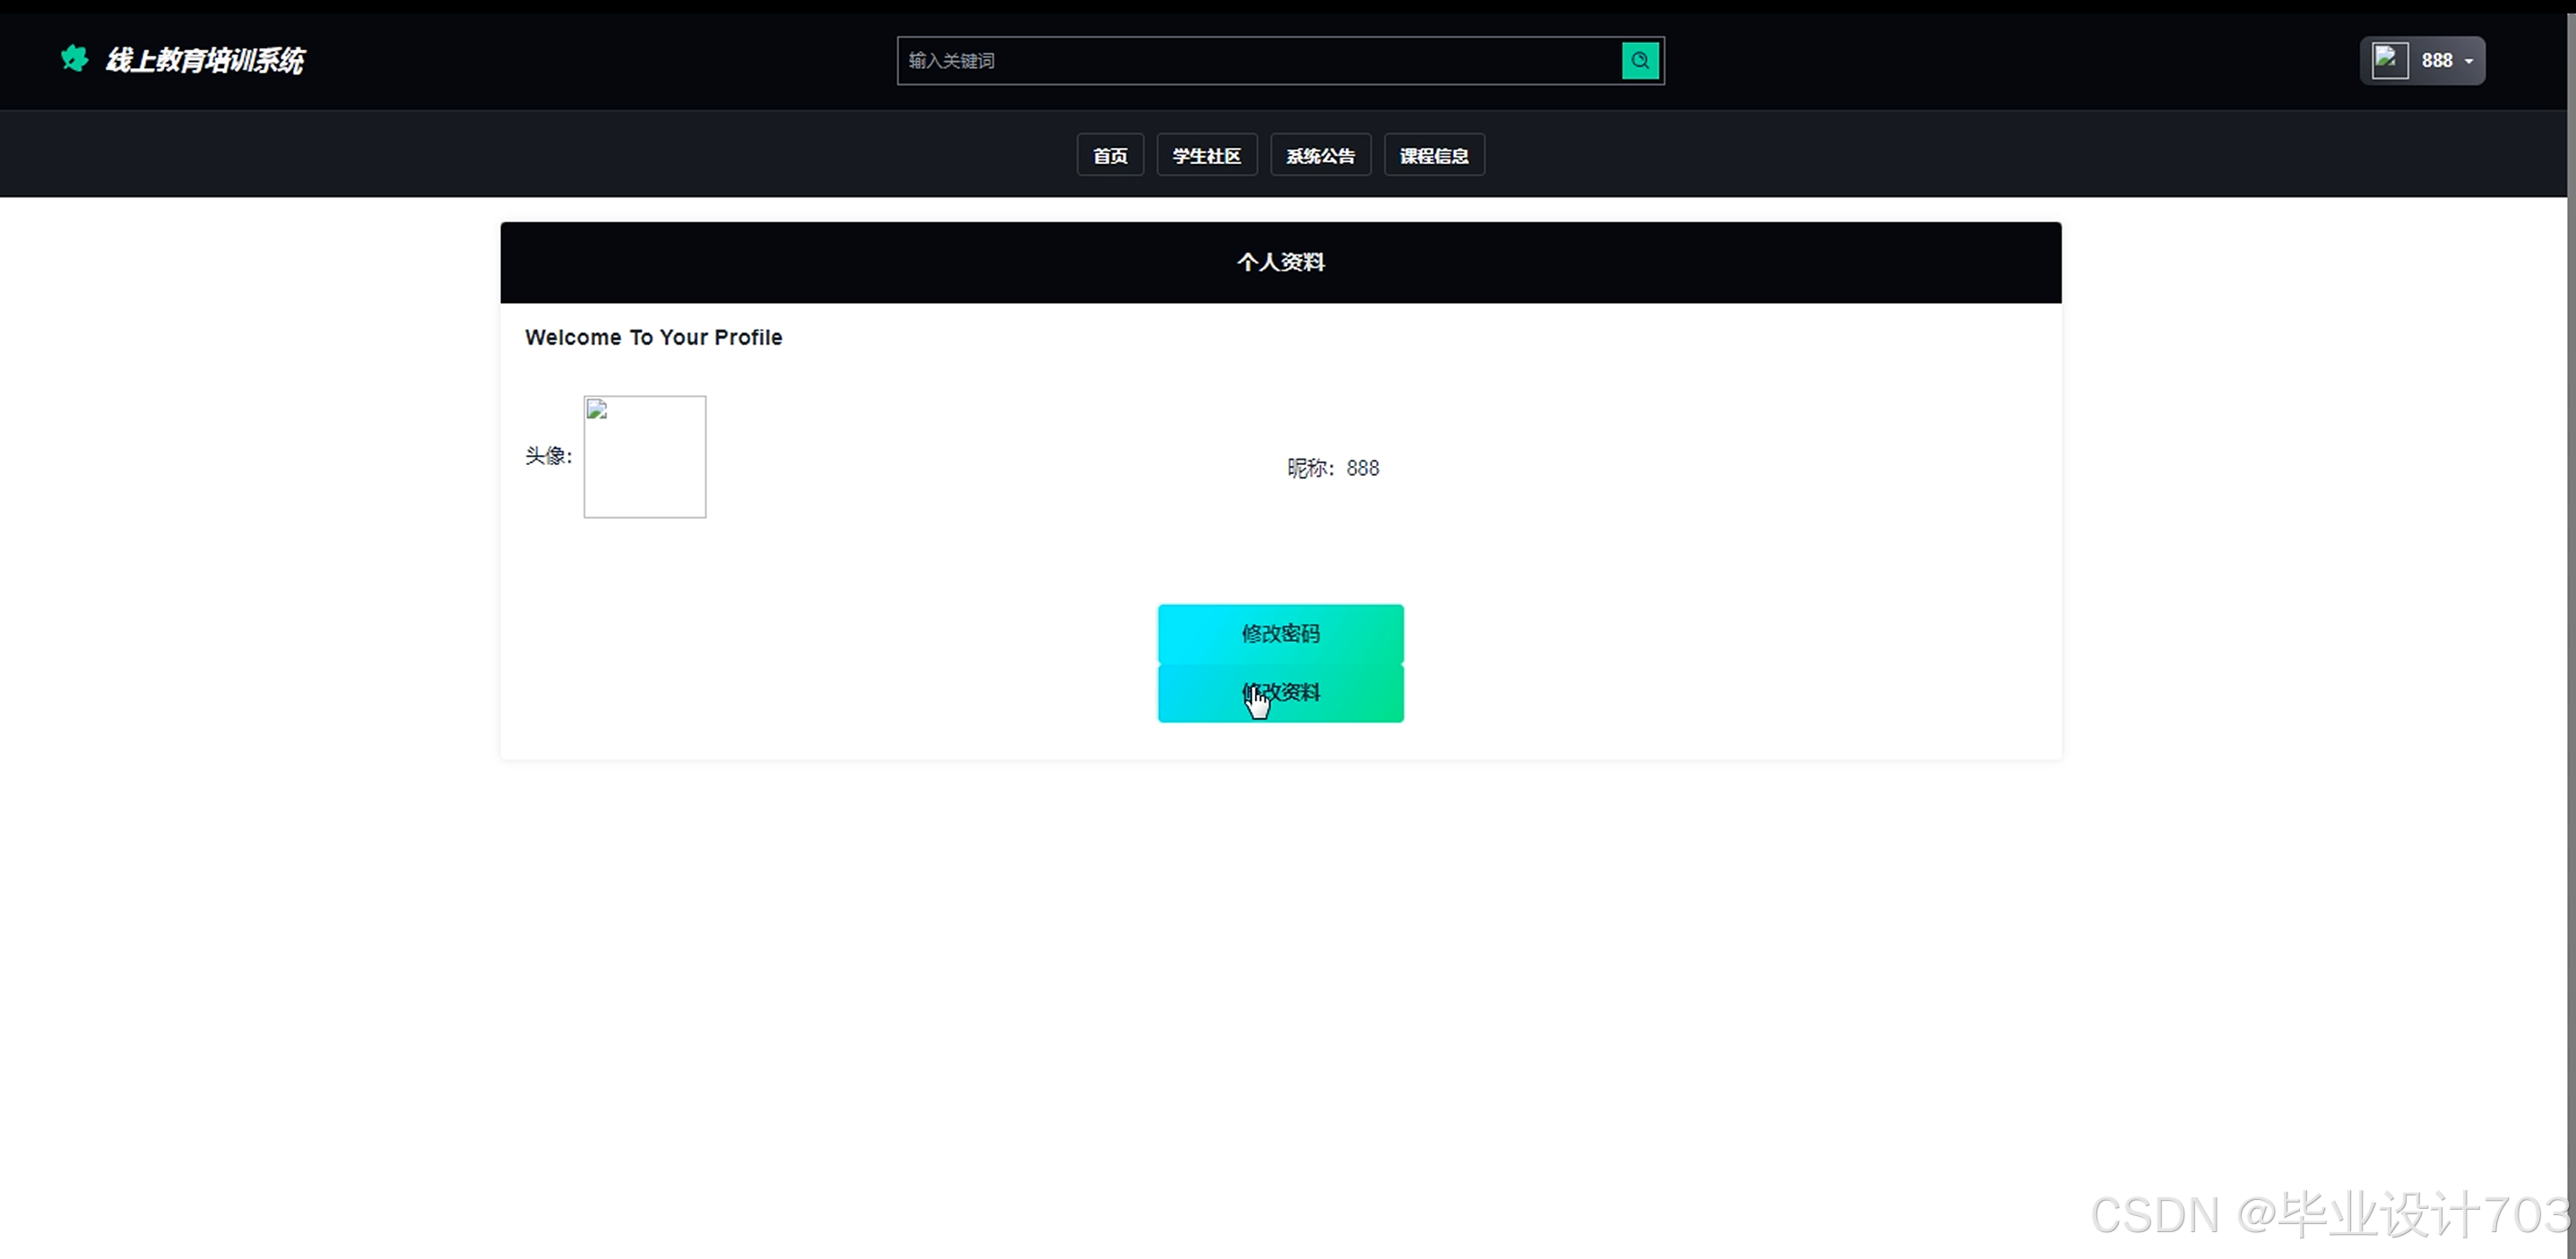This screenshot has height=1259, width=2576.
Task: Click the search magnifier button
Action: [x=1640, y=61]
